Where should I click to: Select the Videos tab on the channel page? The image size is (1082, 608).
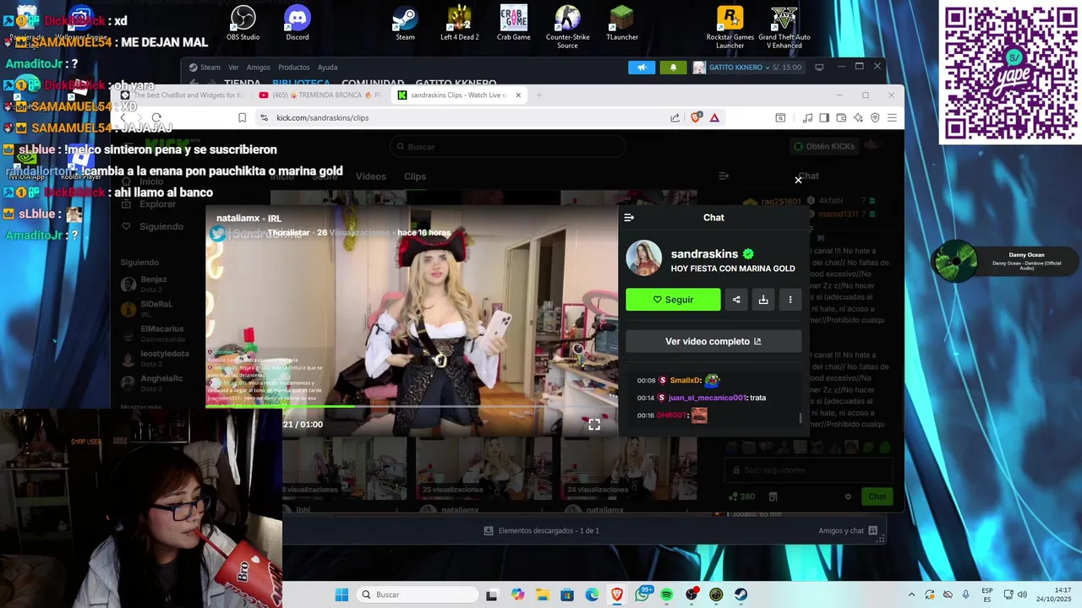click(370, 176)
